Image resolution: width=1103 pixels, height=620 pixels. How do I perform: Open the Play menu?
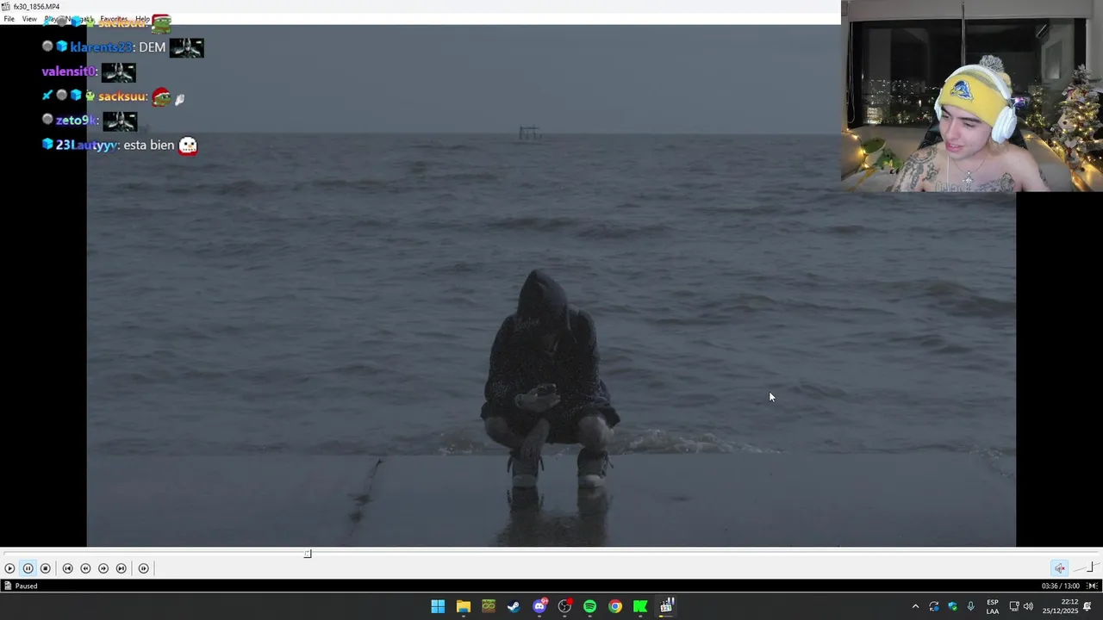[51, 19]
